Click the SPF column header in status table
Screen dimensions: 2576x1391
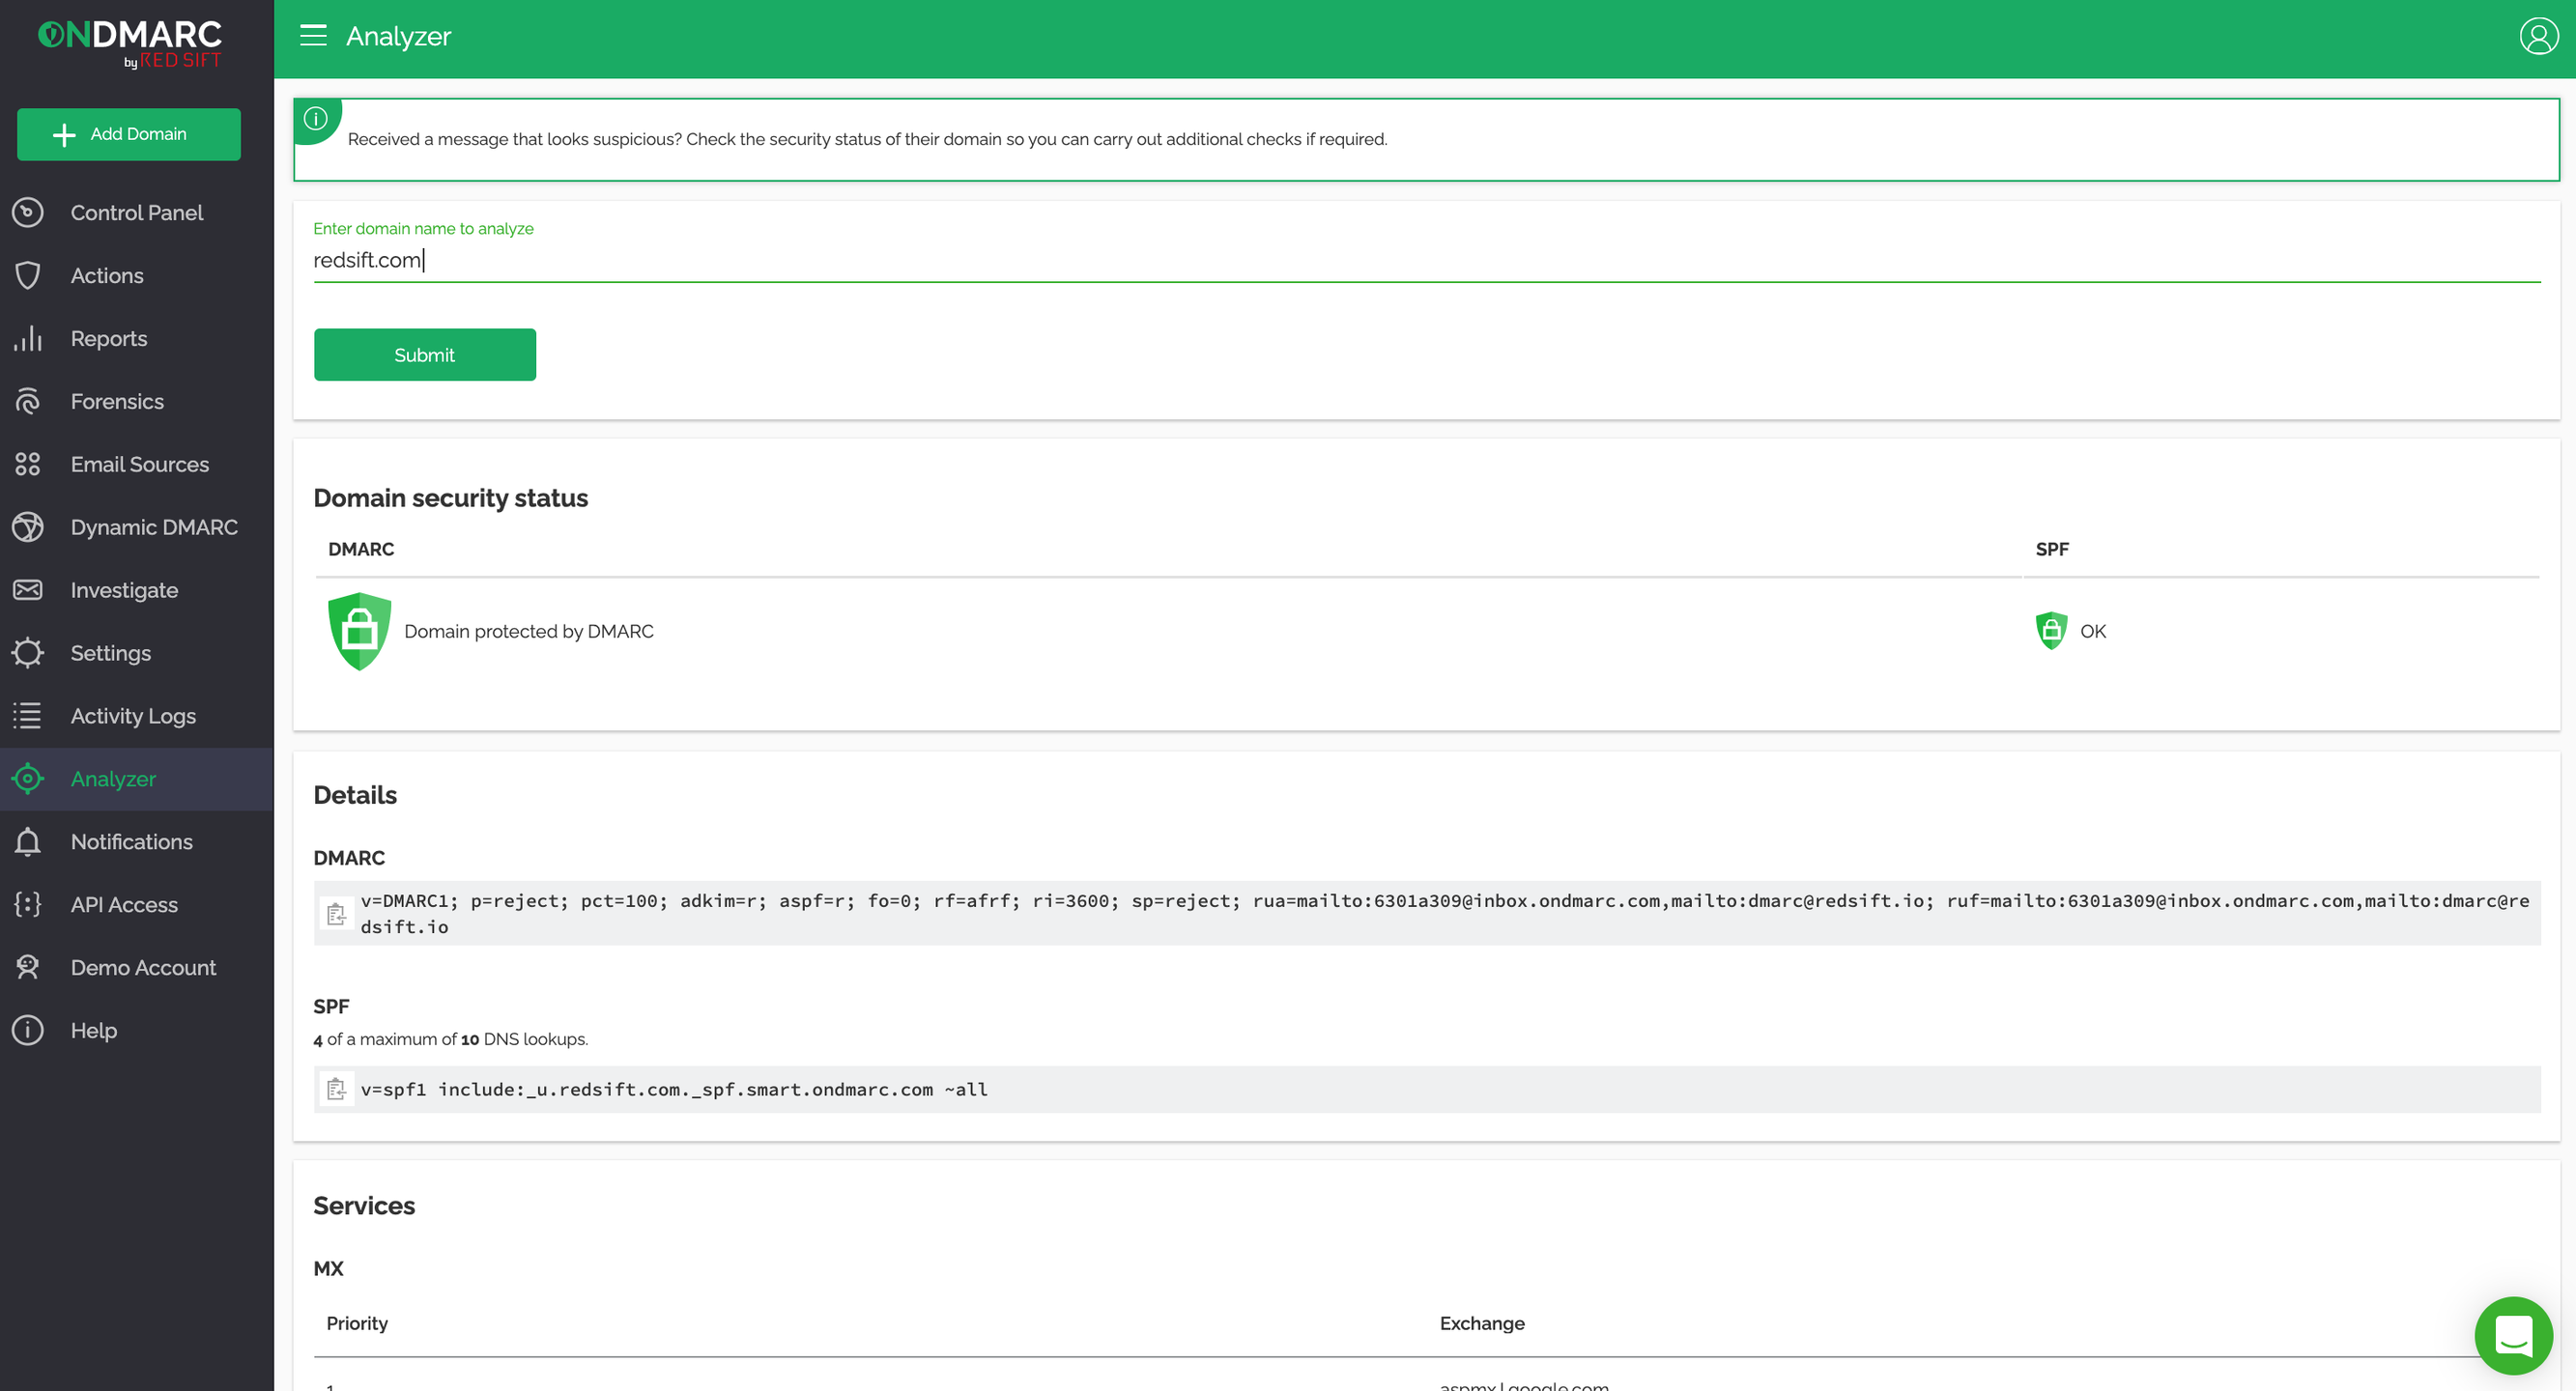(x=2052, y=549)
